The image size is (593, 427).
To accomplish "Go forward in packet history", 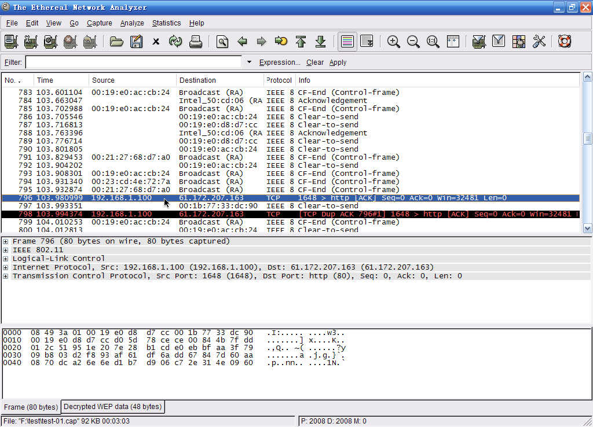I will click(x=261, y=42).
